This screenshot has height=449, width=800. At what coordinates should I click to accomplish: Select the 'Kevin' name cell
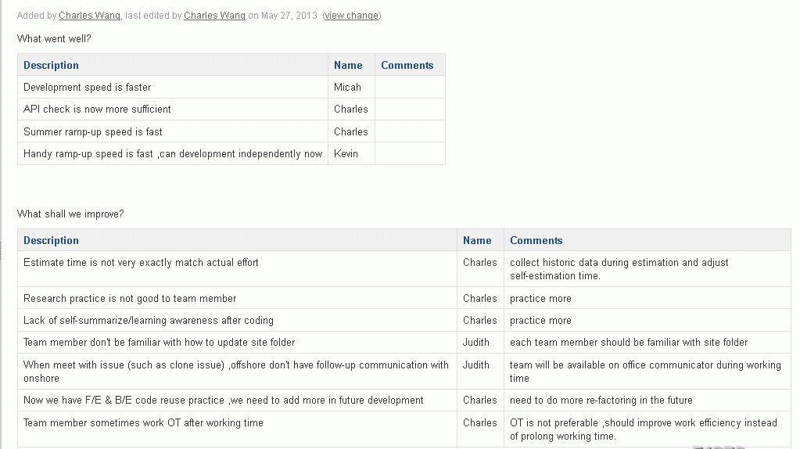click(351, 153)
